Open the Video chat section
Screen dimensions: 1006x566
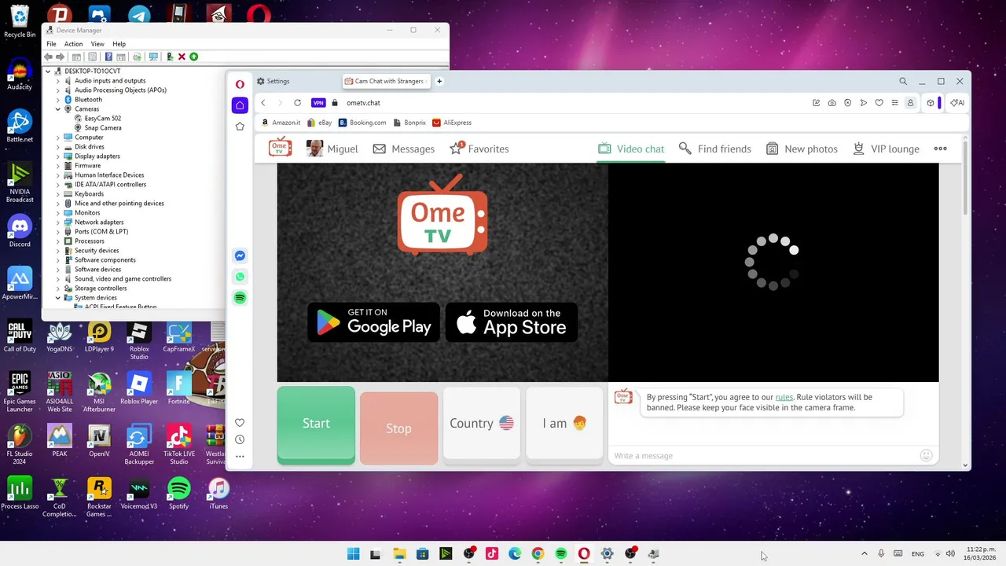[x=631, y=149]
